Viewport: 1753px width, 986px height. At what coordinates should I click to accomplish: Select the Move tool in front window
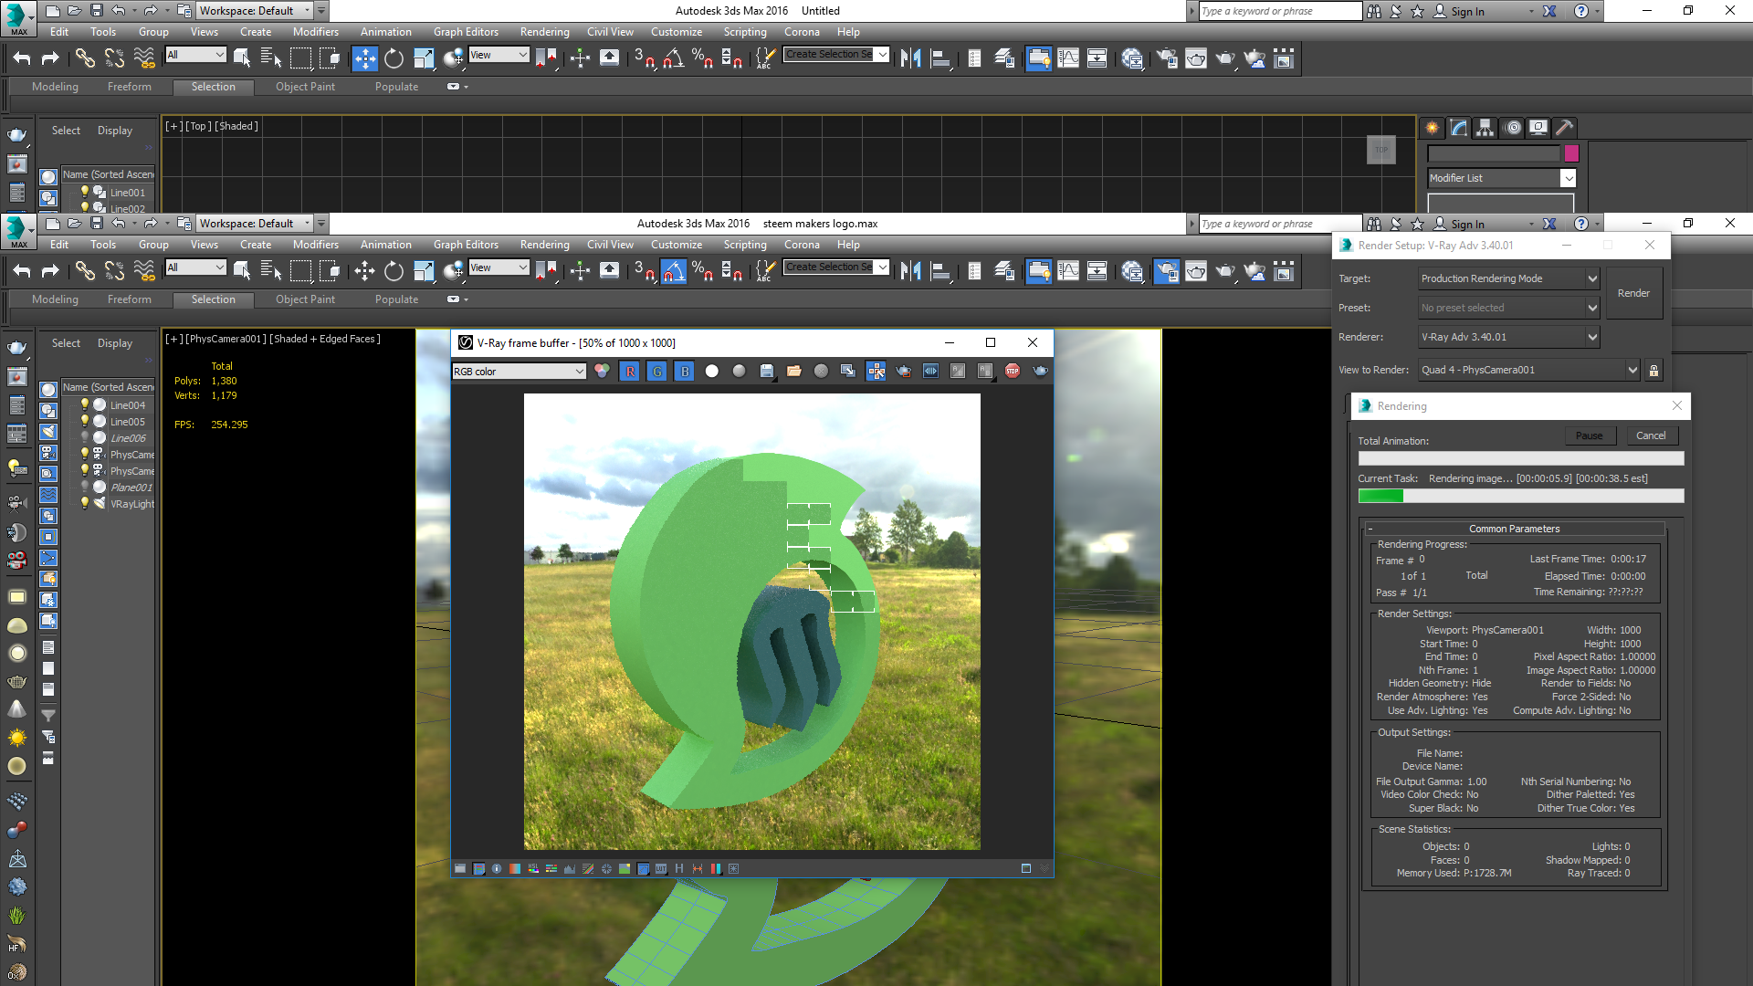point(364,271)
